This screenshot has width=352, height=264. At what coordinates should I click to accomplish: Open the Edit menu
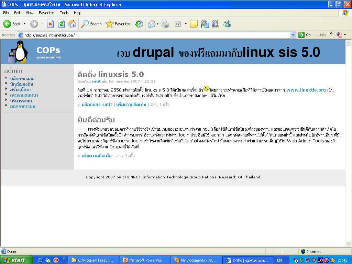coord(17,13)
